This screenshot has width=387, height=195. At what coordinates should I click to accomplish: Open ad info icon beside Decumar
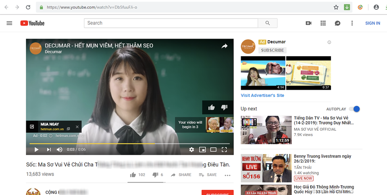[329, 42]
